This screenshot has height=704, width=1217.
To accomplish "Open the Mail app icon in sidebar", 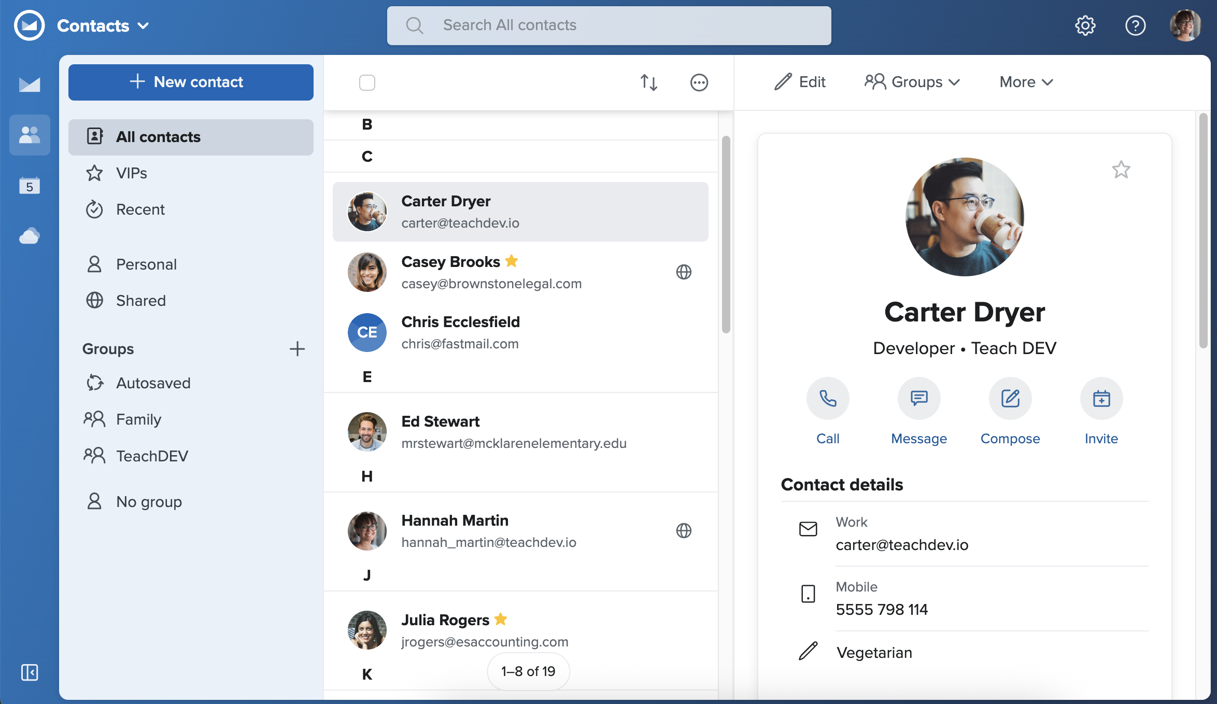I will point(30,85).
